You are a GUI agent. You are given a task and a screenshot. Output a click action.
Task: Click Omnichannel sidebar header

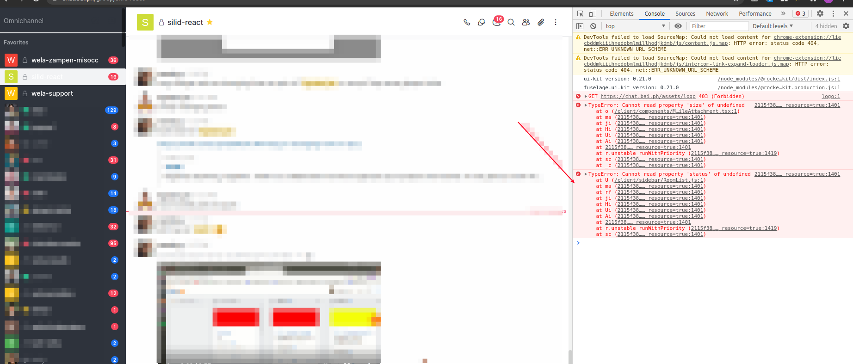(x=24, y=21)
